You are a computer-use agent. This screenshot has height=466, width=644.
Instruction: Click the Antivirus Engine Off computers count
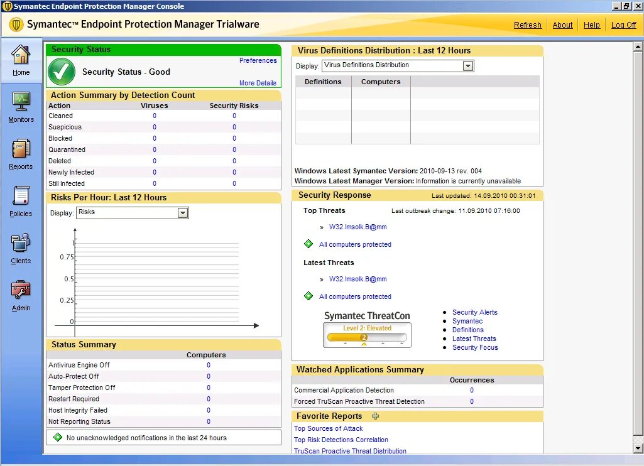(x=208, y=365)
